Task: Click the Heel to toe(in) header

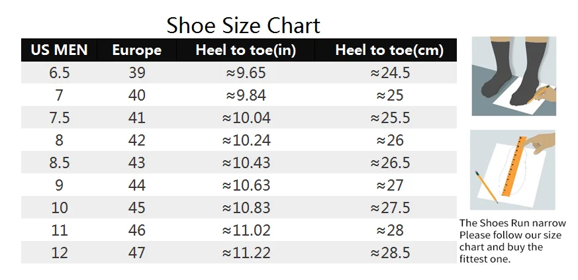Action: click(x=246, y=50)
